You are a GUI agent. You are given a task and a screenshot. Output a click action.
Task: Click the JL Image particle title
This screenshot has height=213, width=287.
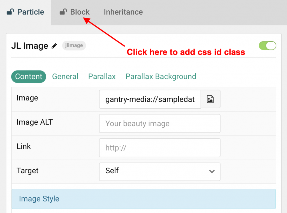(29, 46)
